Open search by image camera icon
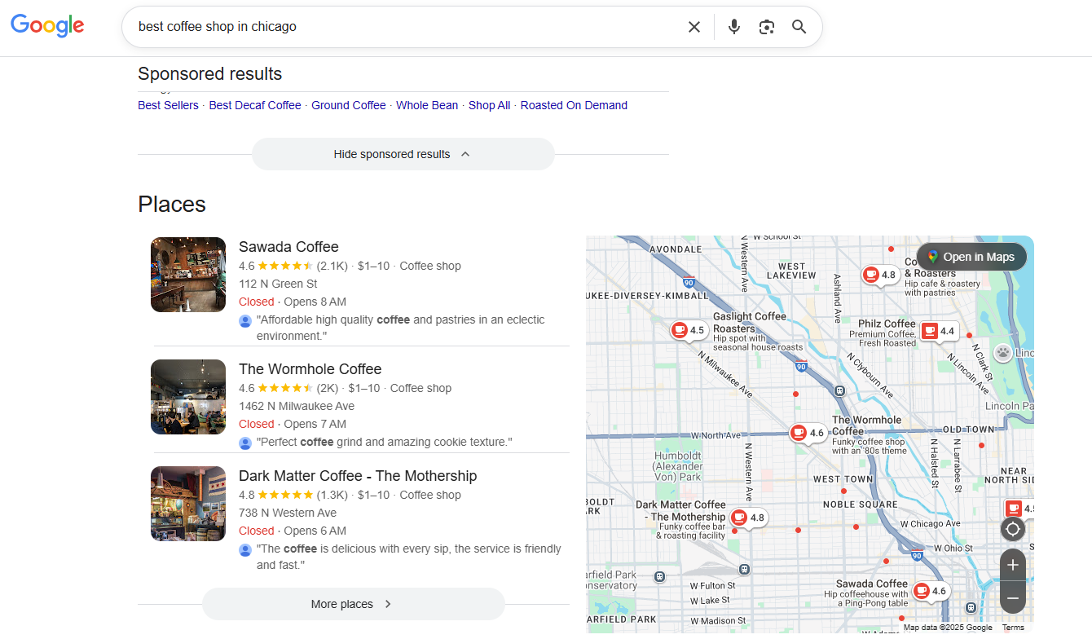 coord(767,27)
